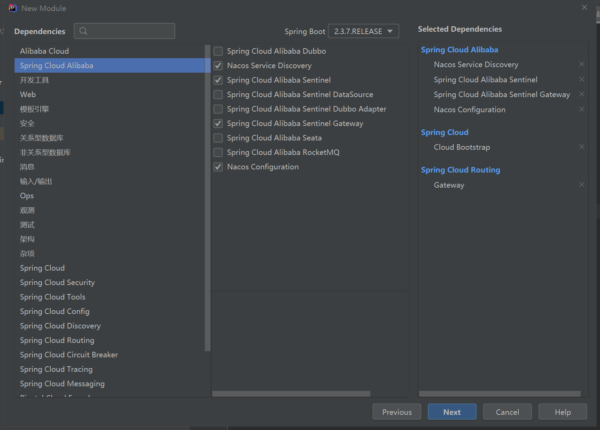Remove Spring Cloud Alibaba Sentinel from selected list

(582, 79)
